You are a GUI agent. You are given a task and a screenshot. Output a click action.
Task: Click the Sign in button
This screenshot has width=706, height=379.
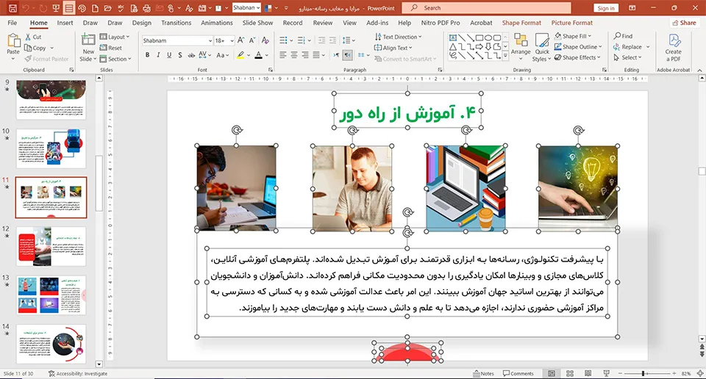click(605, 8)
